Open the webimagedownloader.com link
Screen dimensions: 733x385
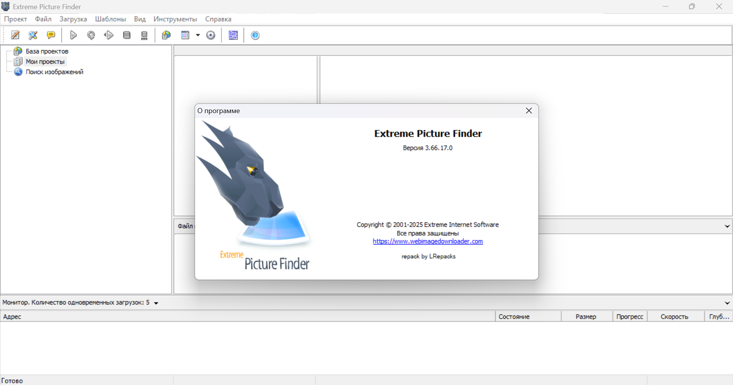[428, 241]
